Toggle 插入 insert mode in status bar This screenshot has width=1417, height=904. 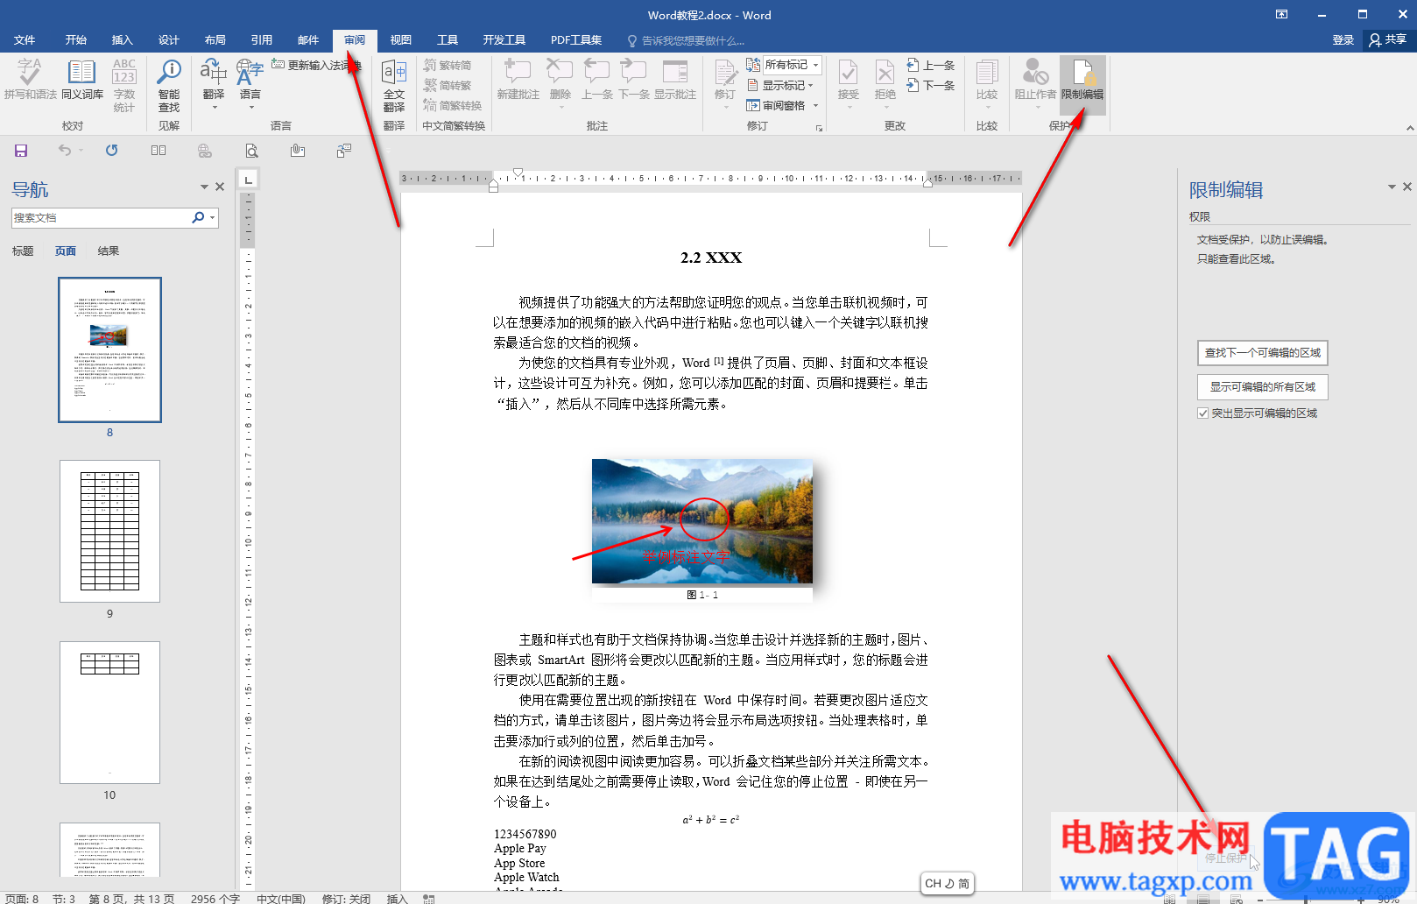397,899
